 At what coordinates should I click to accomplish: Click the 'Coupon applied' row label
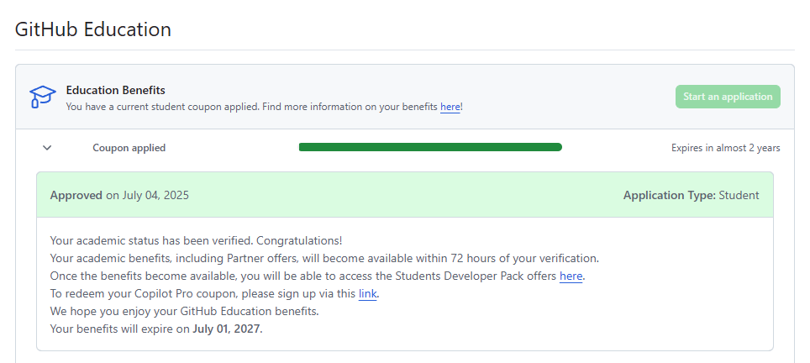129,148
